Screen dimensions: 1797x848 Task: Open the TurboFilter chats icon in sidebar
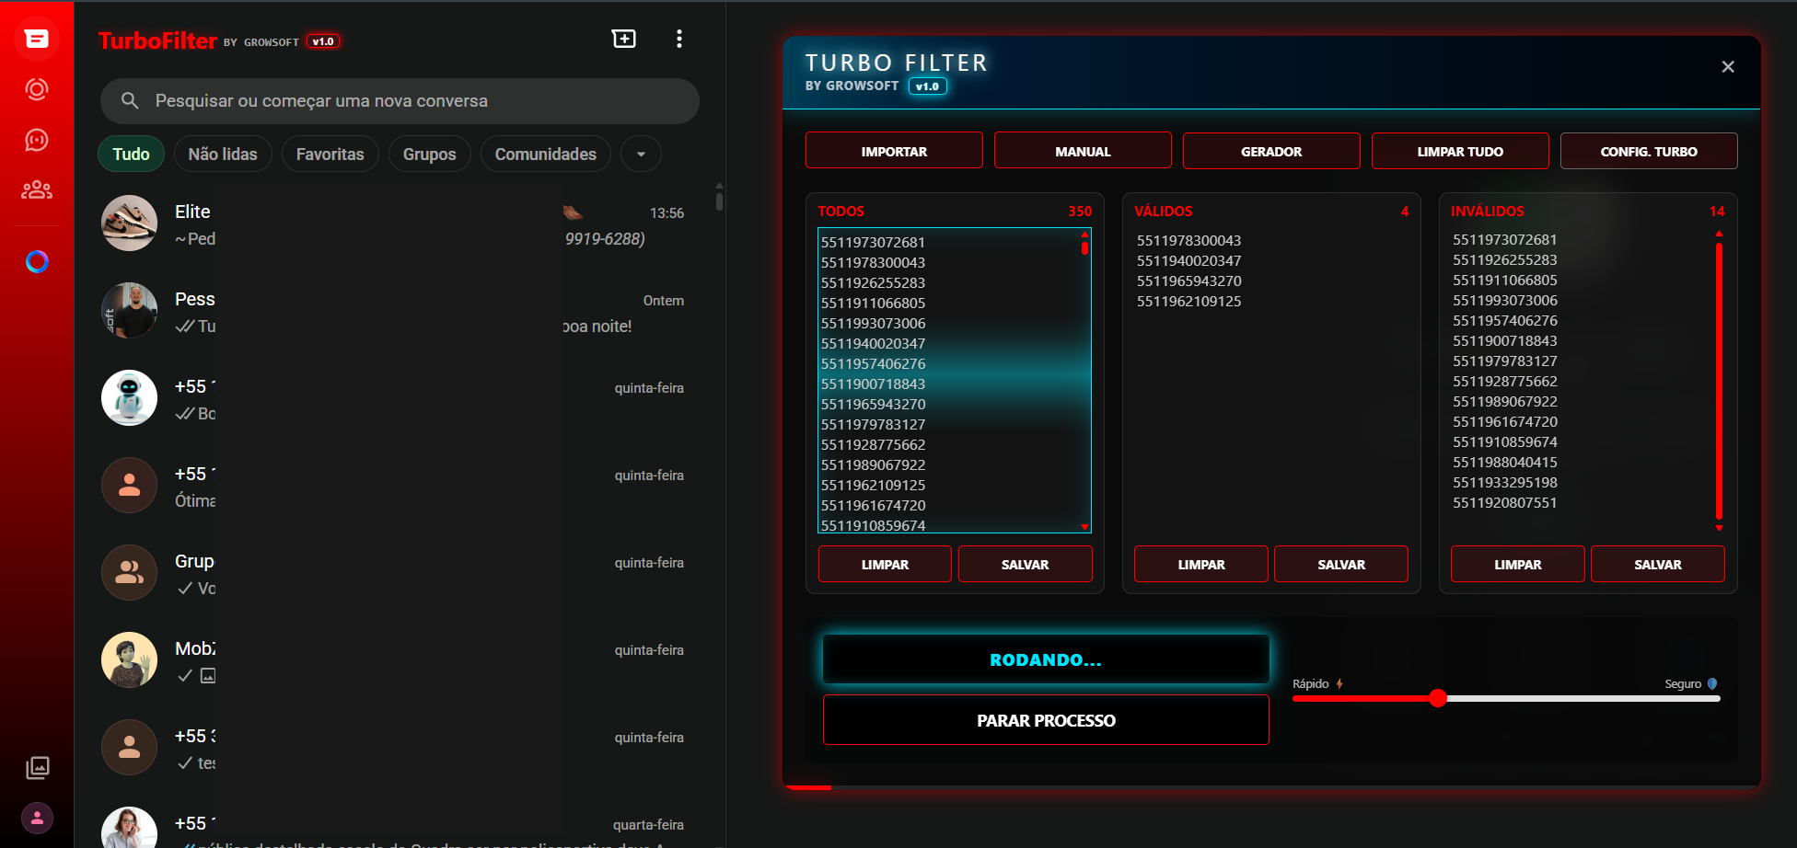(x=37, y=39)
